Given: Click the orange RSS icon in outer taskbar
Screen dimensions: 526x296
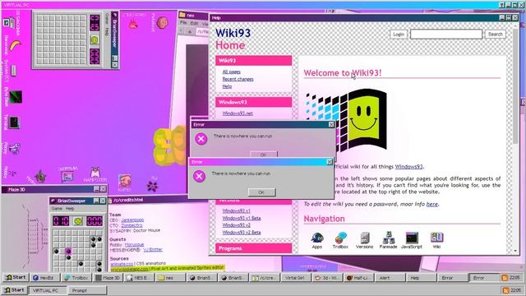Looking at the screenshot, I should pos(505,290).
